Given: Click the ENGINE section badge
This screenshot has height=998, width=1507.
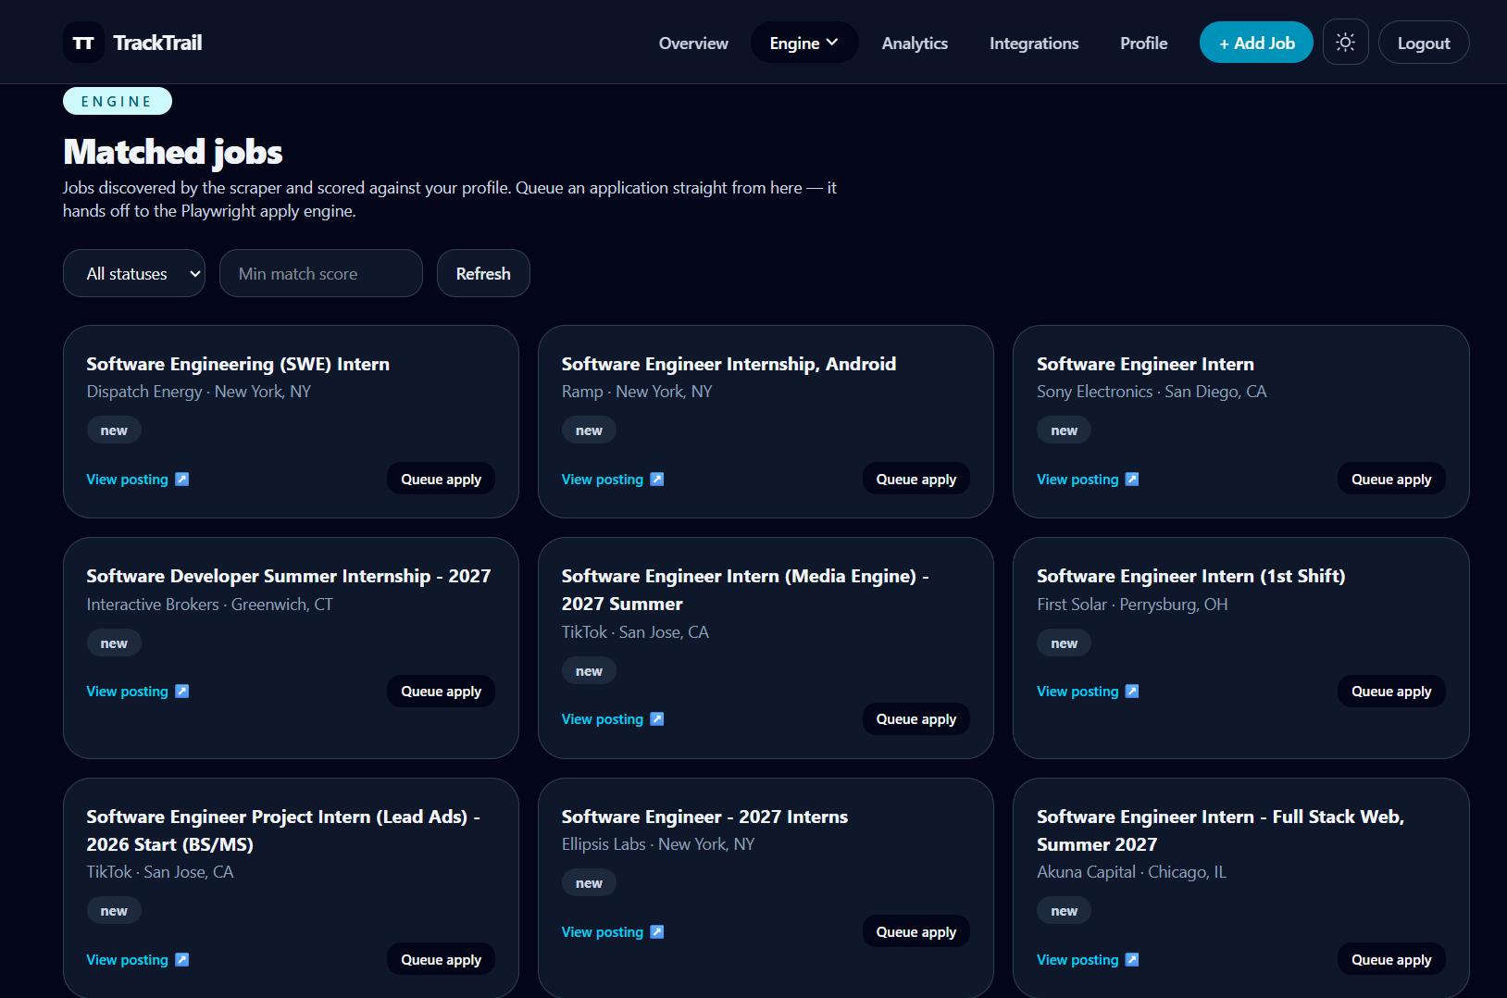Looking at the screenshot, I should 118,101.
